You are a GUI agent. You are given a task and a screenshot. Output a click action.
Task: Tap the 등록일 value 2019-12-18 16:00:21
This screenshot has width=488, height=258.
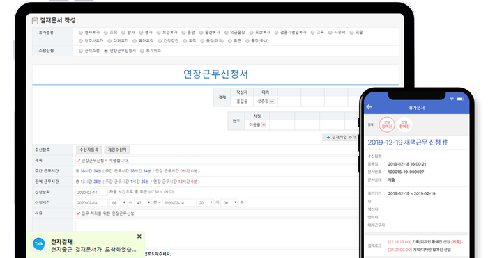[407, 164]
